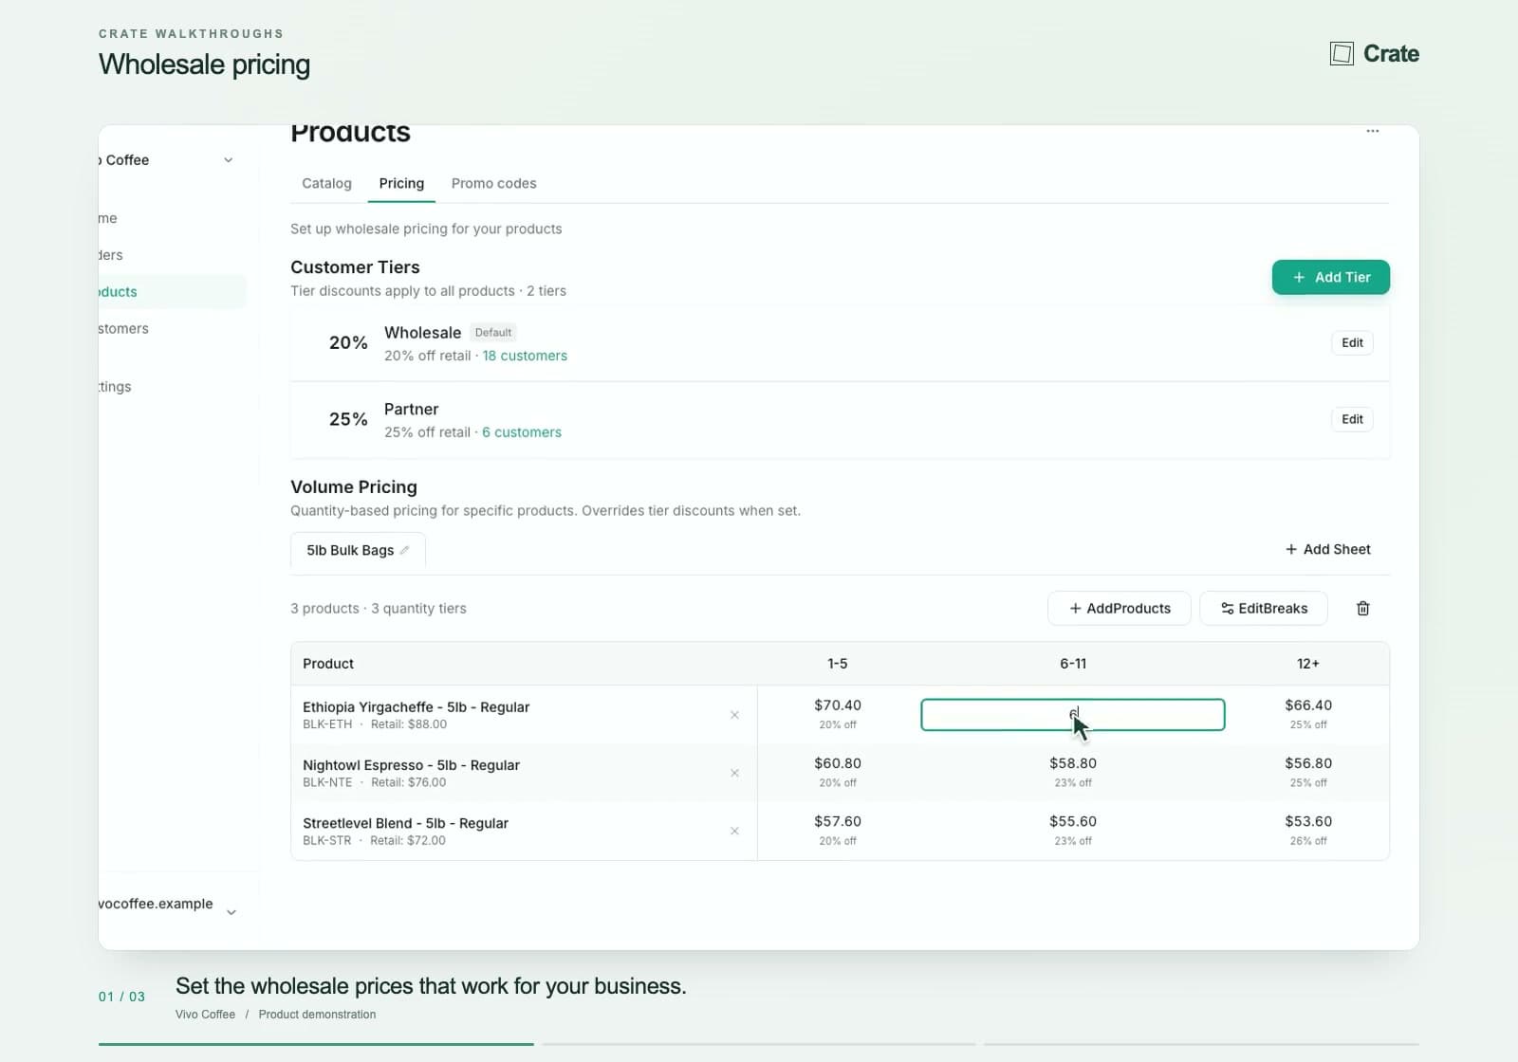The image size is (1518, 1062).
Task: Open the Orders sidebar item
Action: 171,255
